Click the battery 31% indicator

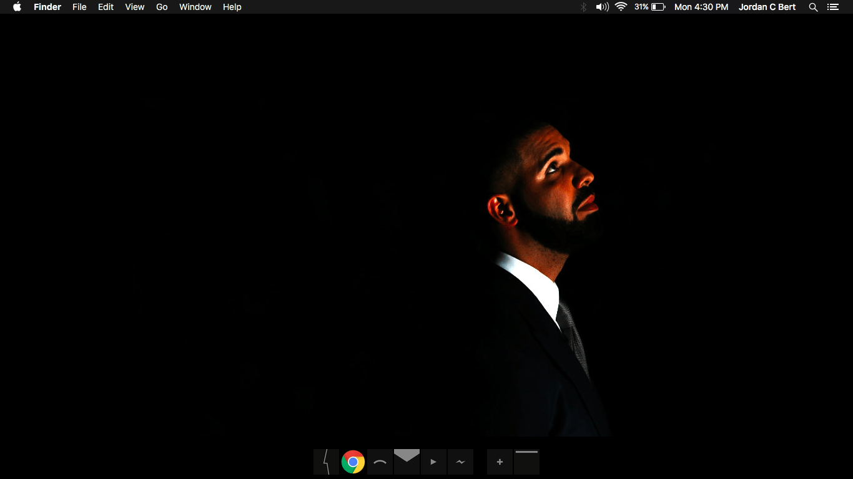[649, 7]
